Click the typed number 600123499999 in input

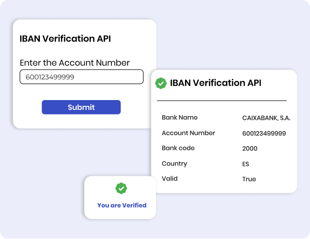click(x=50, y=77)
